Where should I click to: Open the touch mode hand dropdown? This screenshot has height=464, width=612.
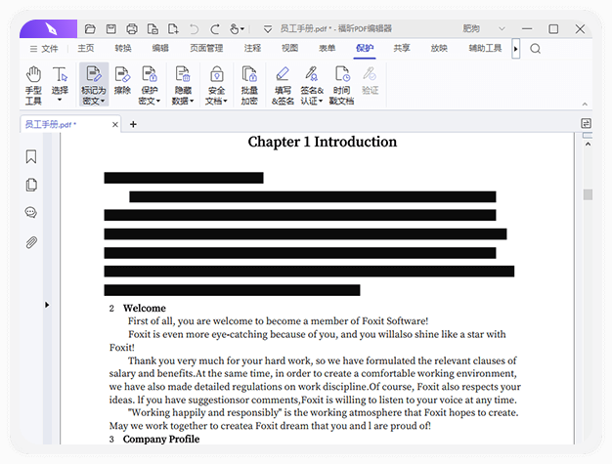tap(237, 29)
